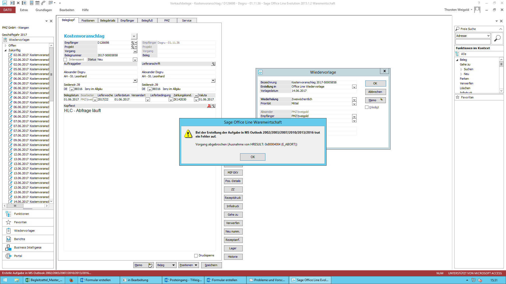Open the calculator from the quick toolbar

point(31,3)
